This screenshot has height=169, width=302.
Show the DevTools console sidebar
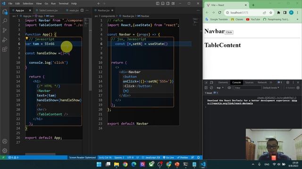206,88
